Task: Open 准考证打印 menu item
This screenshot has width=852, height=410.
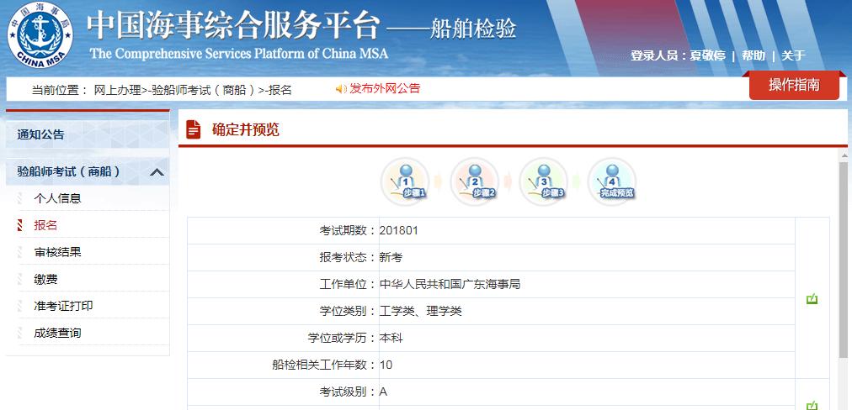Action: pyautogui.click(x=63, y=306)
